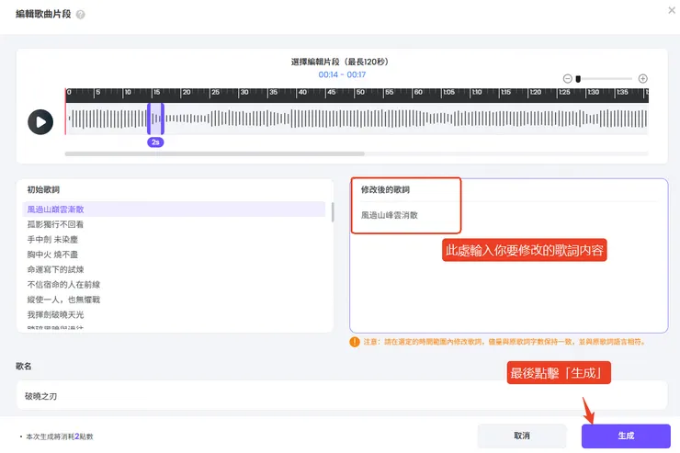Select lyric line 不信宿命的人在前線
Screen dimensions: 680x453
(x=63, y=284)
